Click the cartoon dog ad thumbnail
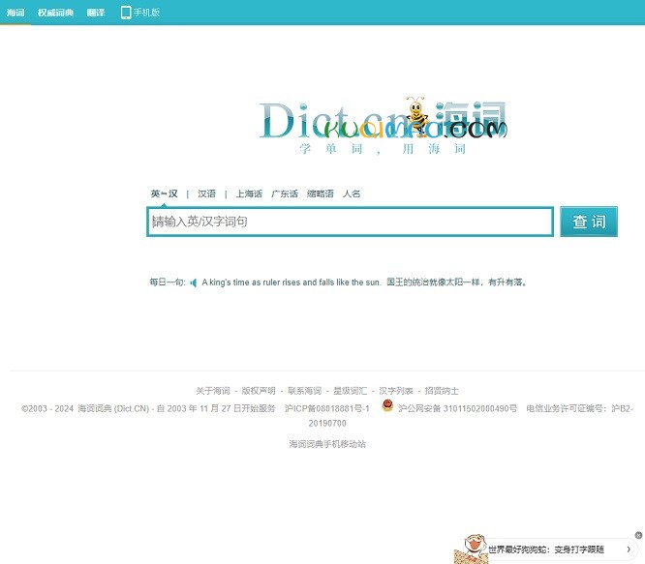 471,549
